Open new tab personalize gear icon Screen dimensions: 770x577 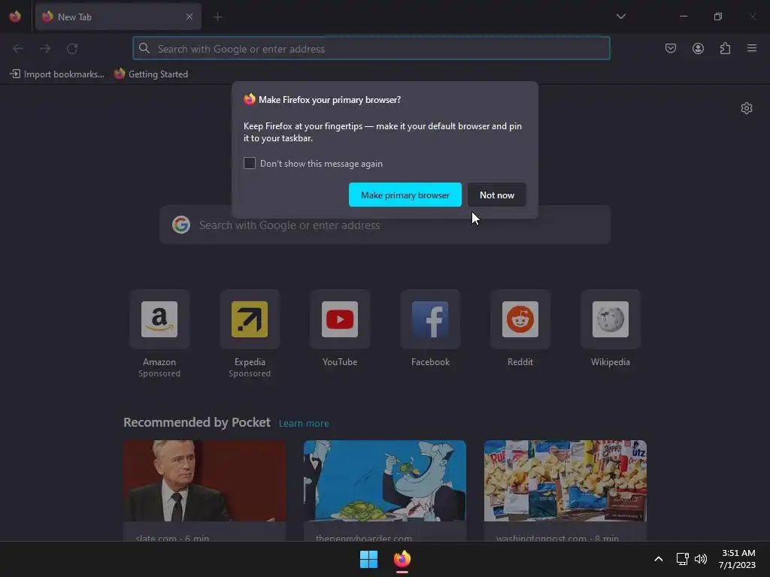pos(747,108)
